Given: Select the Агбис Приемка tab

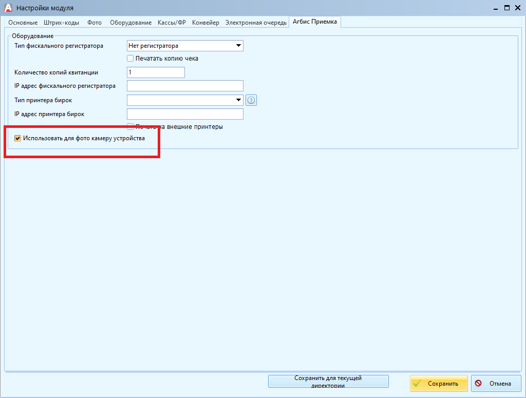Looking at the screenshot, I should point(315,22).
